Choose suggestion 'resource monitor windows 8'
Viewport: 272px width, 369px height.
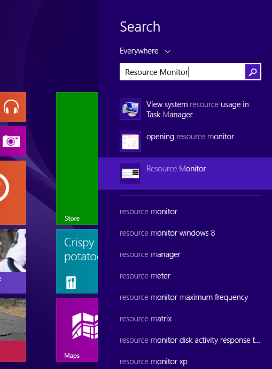pyautogui.click(x=167, y=233)
